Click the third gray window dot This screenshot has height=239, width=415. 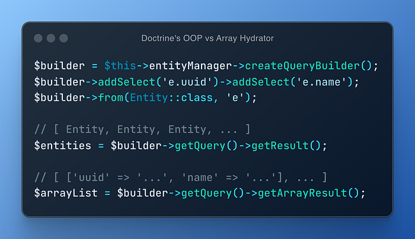pyautogui.click(x=63, y=38)
